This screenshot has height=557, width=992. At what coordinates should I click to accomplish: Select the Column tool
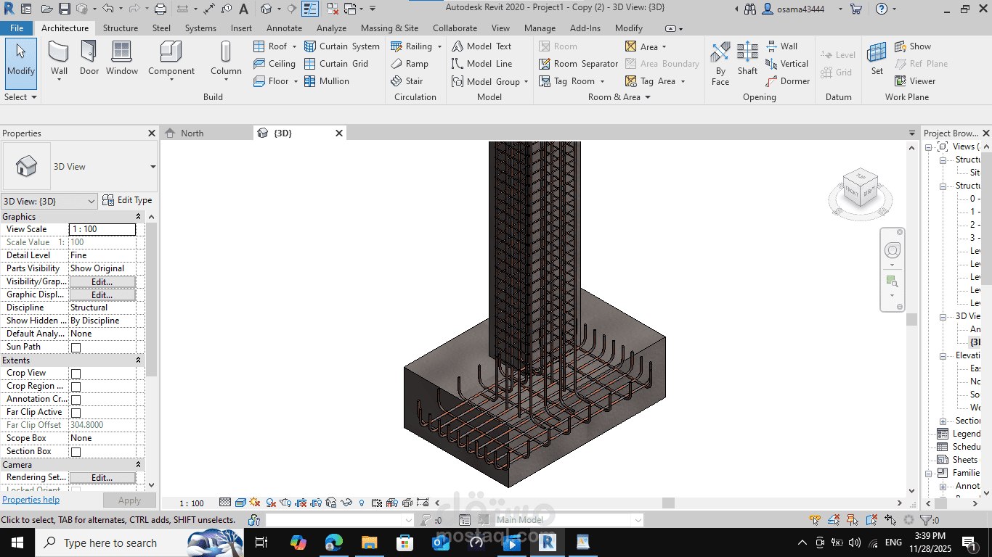click(226, 59)
